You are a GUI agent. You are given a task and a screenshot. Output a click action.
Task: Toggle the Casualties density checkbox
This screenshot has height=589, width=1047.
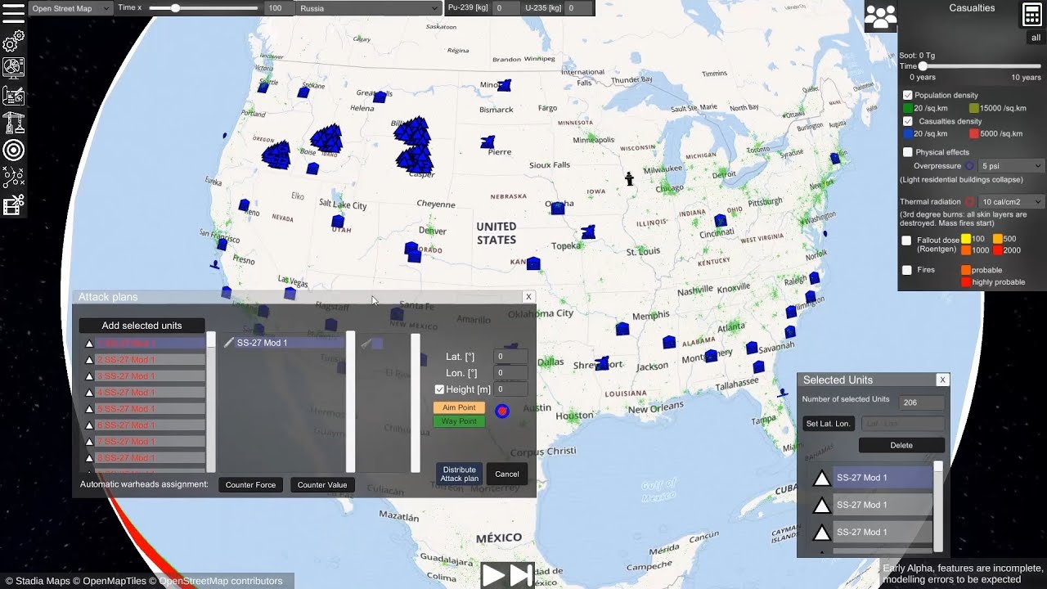point(907,121)
